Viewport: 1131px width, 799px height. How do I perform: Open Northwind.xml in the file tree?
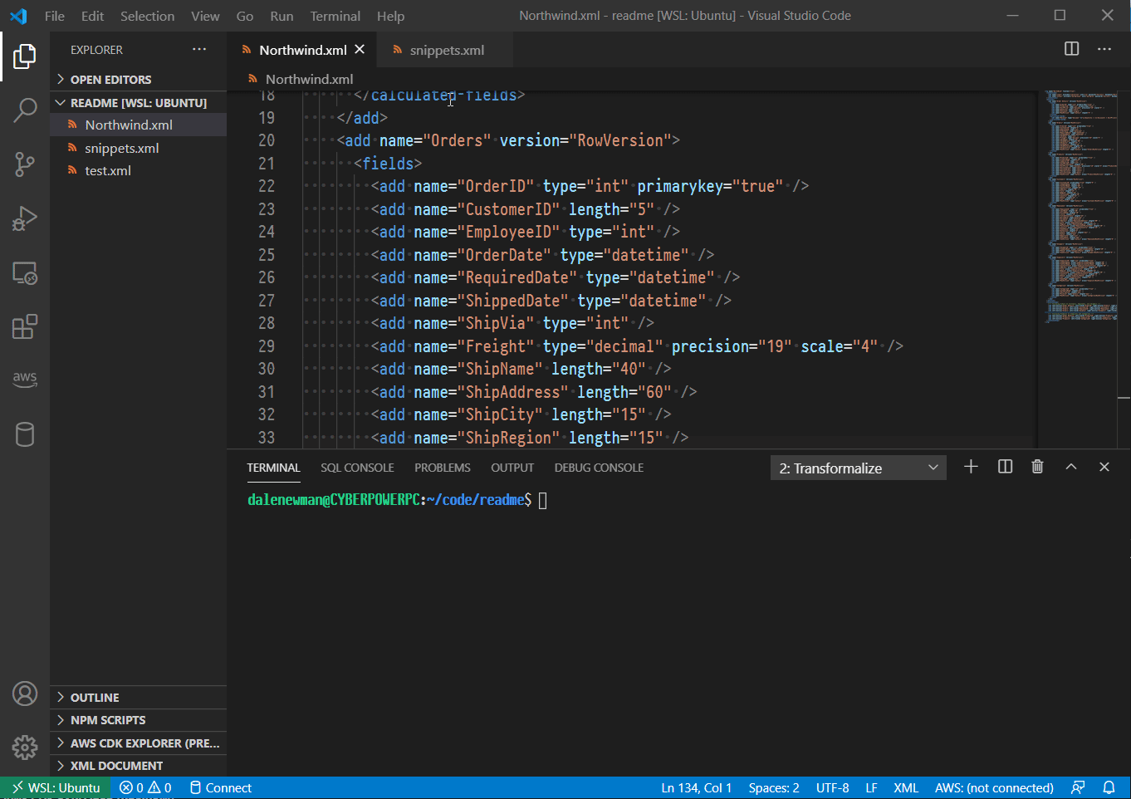pyautogui.click(x=138, y=125)
